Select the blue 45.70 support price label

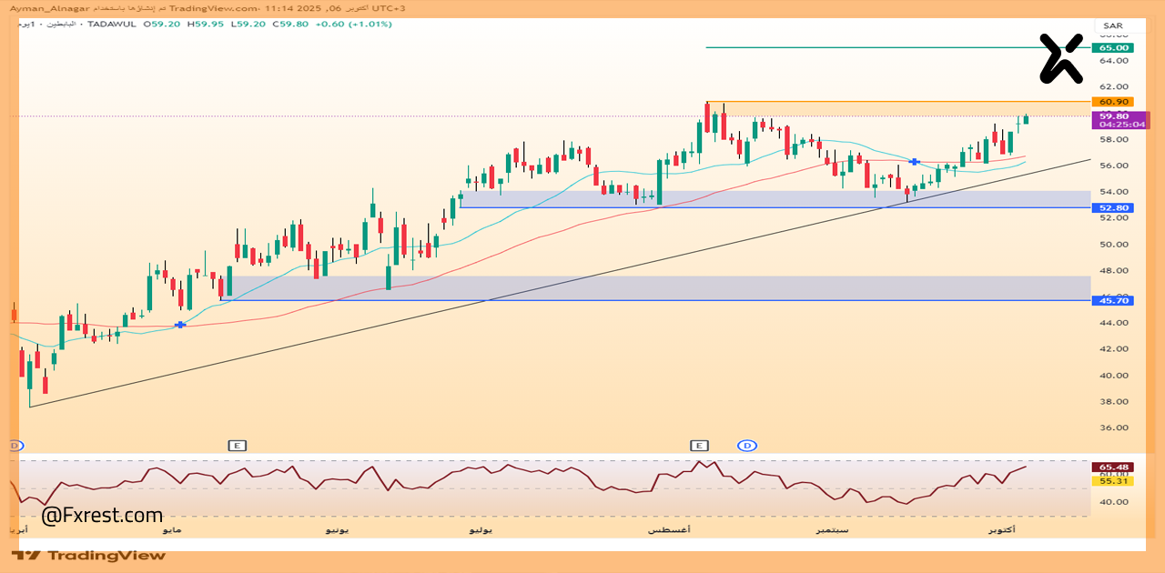pos(1114,300)
